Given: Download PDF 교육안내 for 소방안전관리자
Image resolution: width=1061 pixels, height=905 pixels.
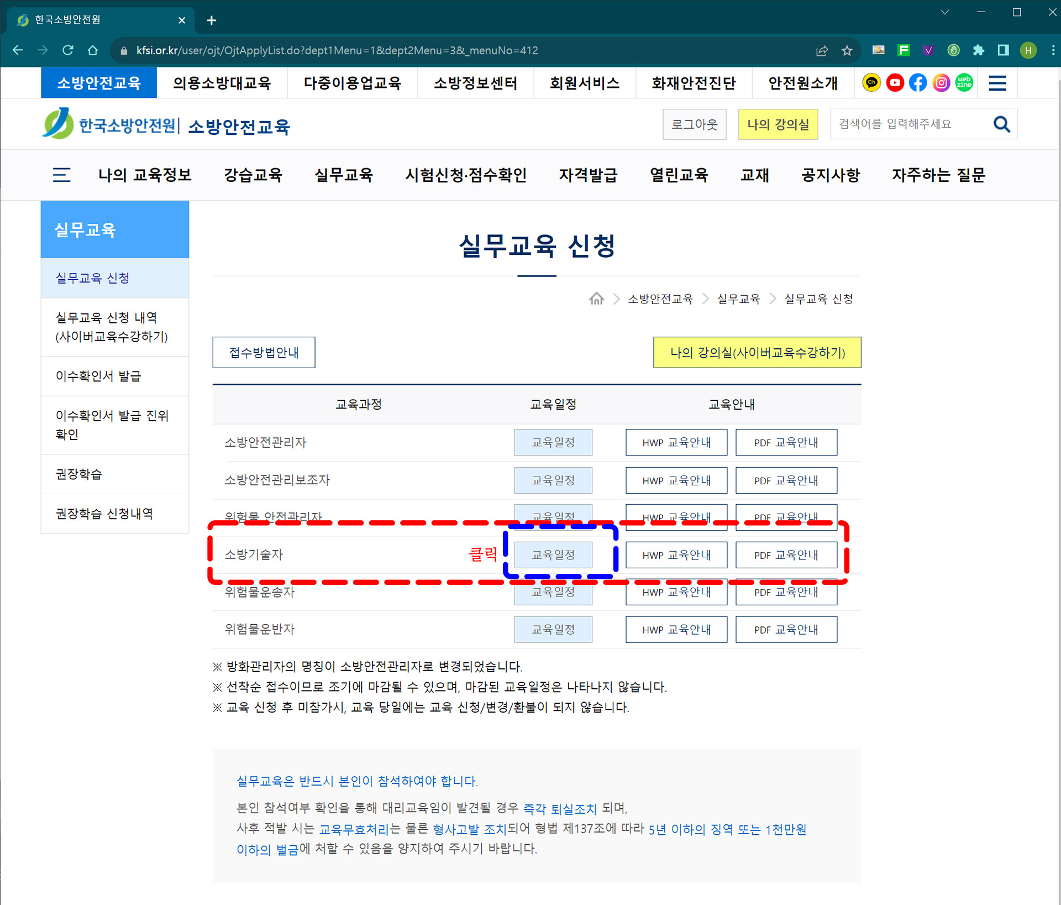Looking at the screenshot, I should 786,442.
